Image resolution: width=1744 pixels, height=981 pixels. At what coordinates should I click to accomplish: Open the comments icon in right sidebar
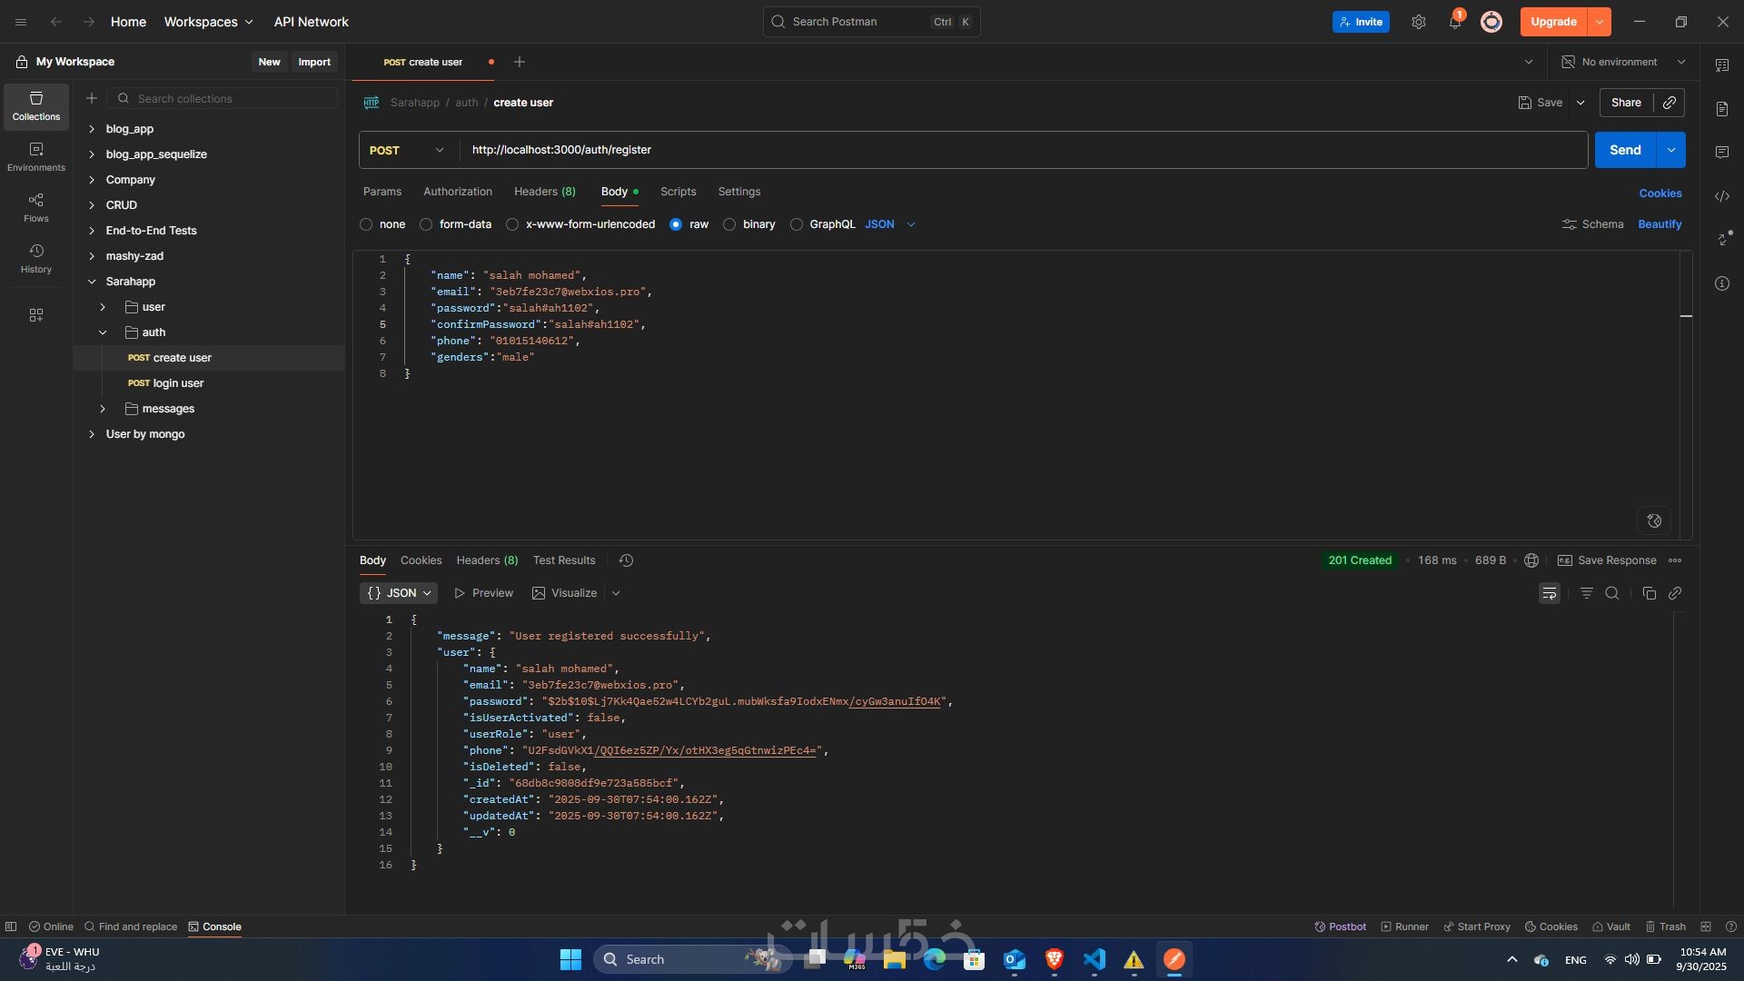(x=1722, y=152)
